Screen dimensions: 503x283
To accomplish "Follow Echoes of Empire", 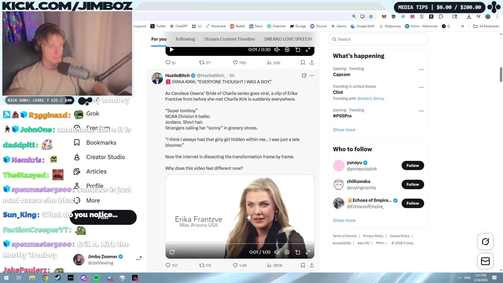I will [x=413, y=203].
